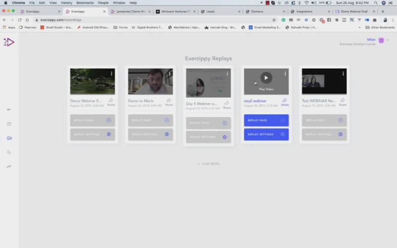Play the day2 webinar video
This screenshot has width=397, height=248.
266,78
